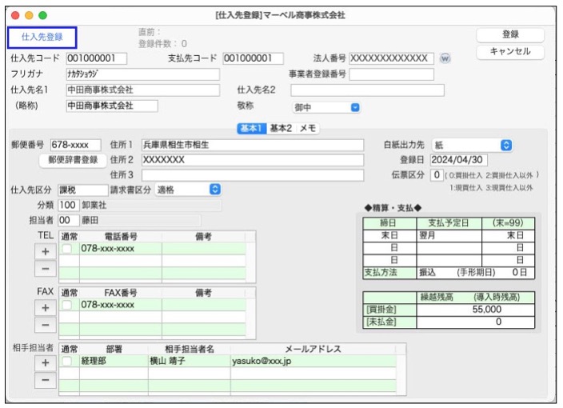Toggle 通常 checkbox for 経理部 contact

point(69,361)
